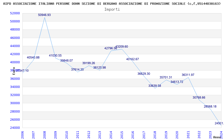Select the 33639.58 data label

click(155, 86)
